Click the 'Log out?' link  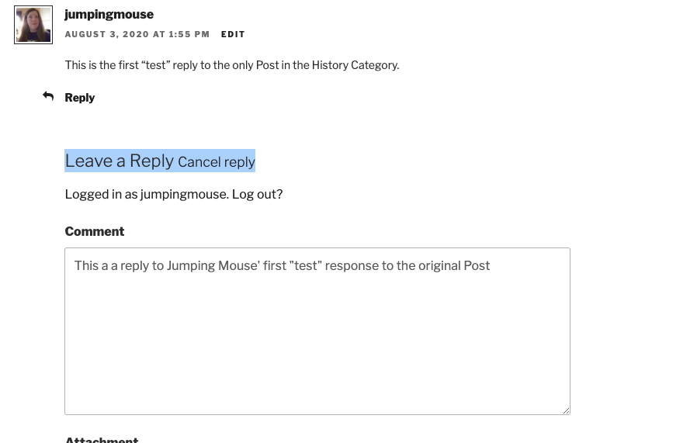pos(258,194)
